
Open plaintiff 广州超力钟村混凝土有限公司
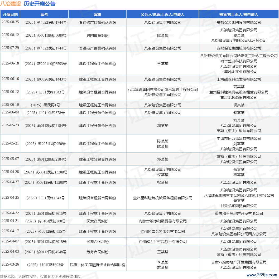point(162,242)
